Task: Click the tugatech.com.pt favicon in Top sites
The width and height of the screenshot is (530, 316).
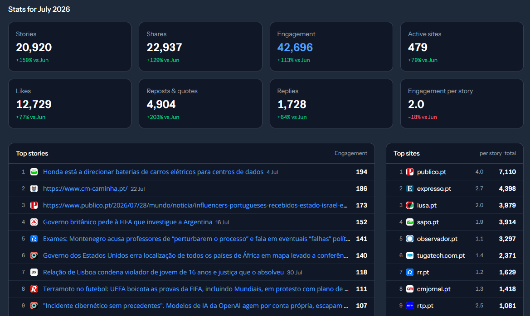Action: point(410,255)
